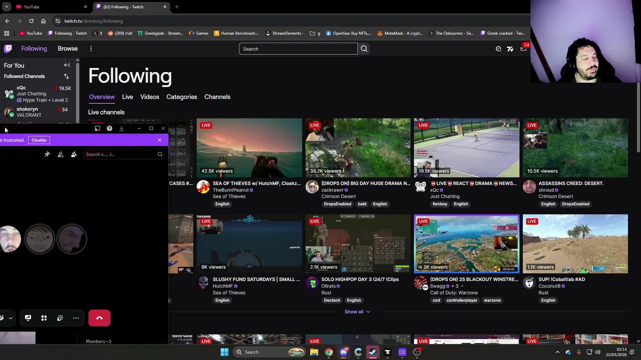Switch to the Videos tab

point(150,96)
